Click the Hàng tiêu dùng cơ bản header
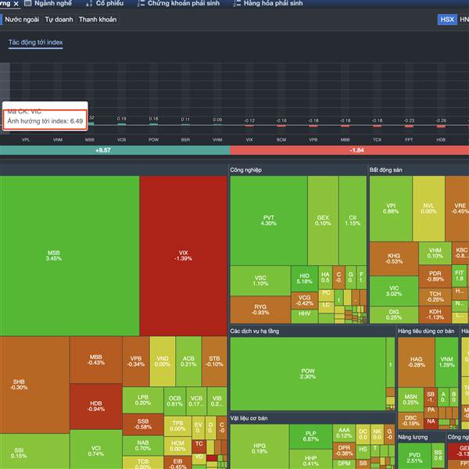This screenshot has width=469, height=469. coord(426,331)
